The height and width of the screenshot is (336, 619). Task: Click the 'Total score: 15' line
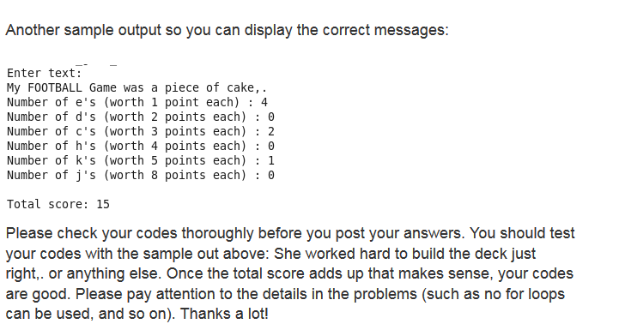pos(58,205)
